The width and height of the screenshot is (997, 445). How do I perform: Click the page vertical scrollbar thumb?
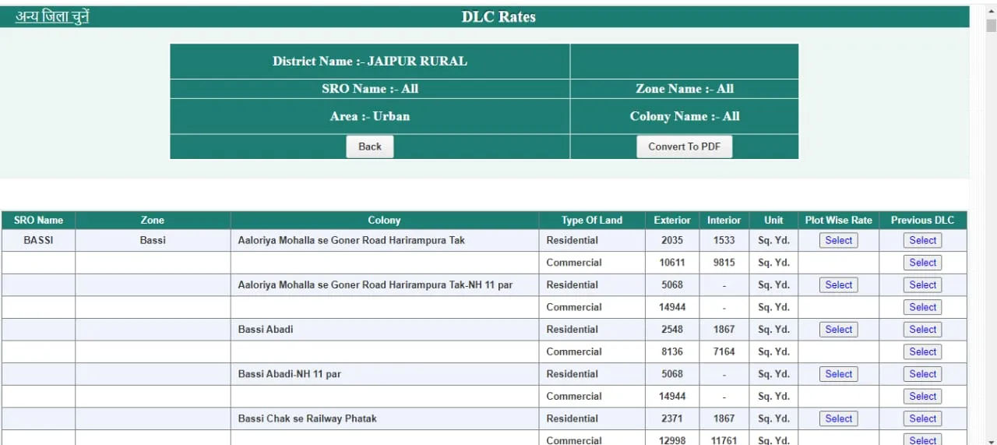coord(991,25)
